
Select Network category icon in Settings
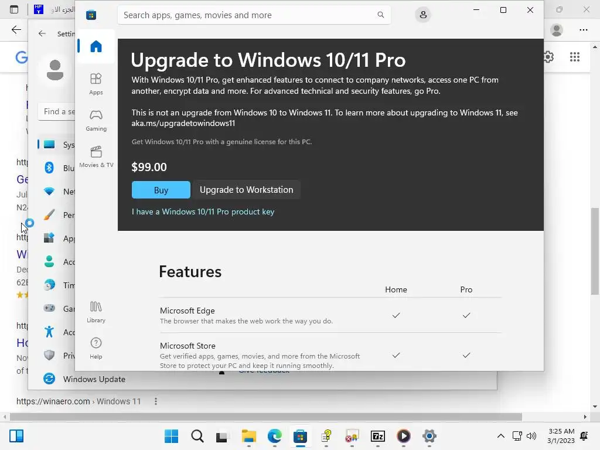pyautogui.click(x=49, y=191)
